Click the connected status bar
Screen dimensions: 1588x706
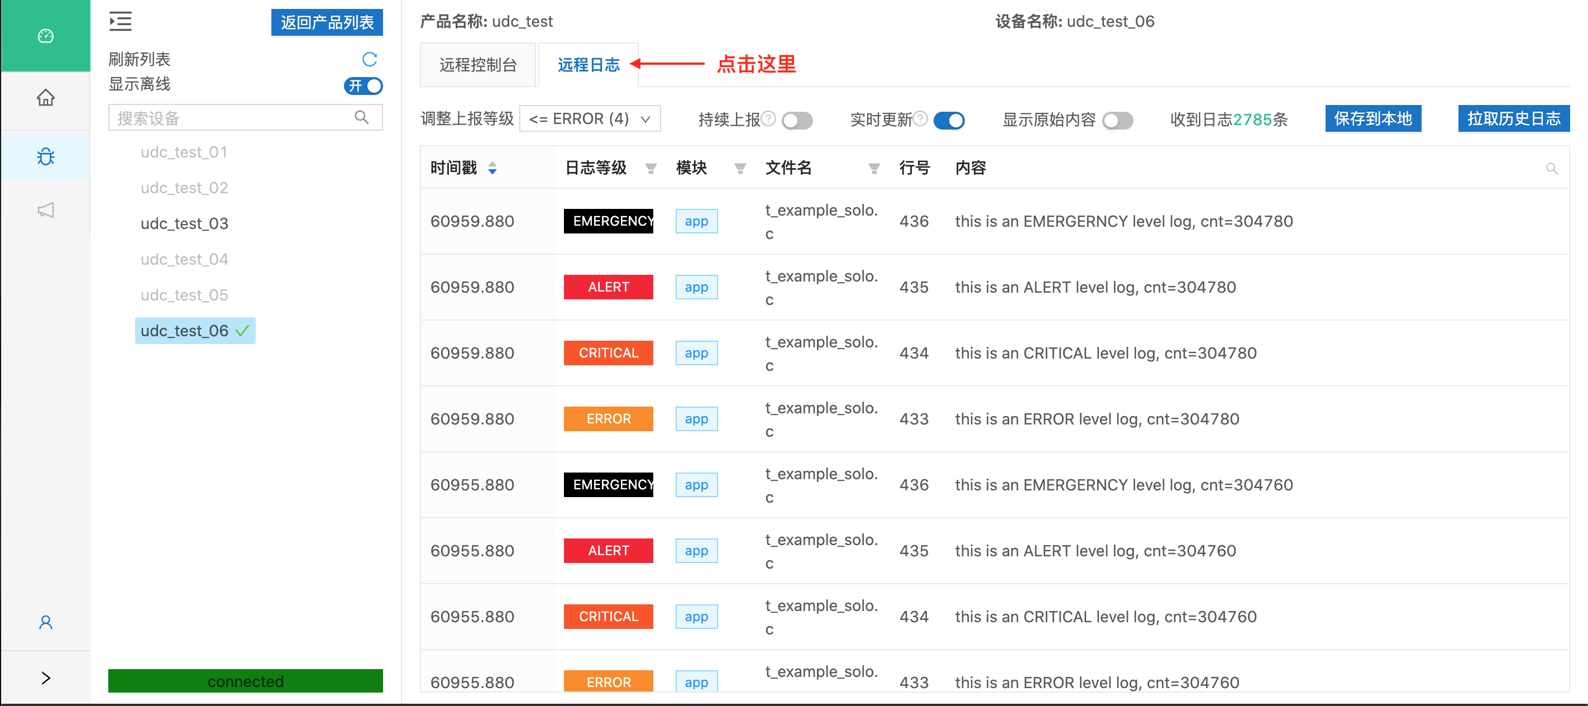click(x=245, y=681)
